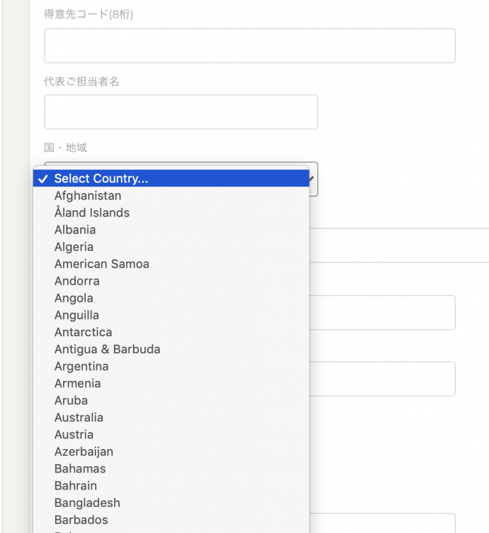Select Bangladesh near the bottom of the list
Image resolution: width=489 pixels, height=533 pixels.
[87, 502]
